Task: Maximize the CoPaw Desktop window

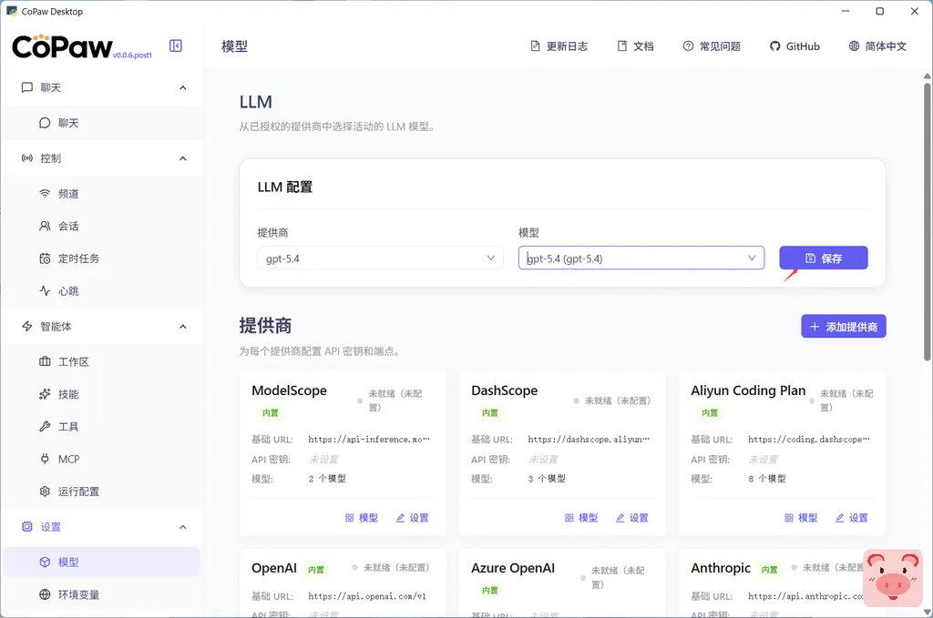Action: 880,11
